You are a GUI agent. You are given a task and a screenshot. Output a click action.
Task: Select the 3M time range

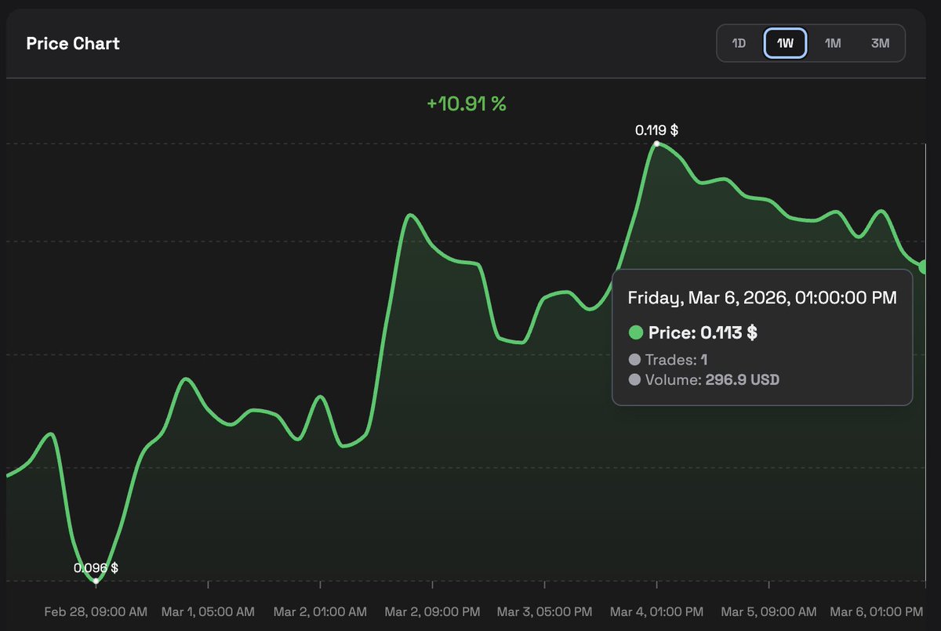[880, 43]
